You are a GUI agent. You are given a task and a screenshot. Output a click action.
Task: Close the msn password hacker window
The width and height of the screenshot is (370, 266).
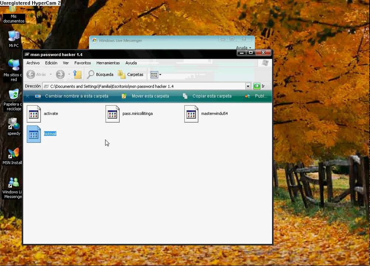coord(263,52)
